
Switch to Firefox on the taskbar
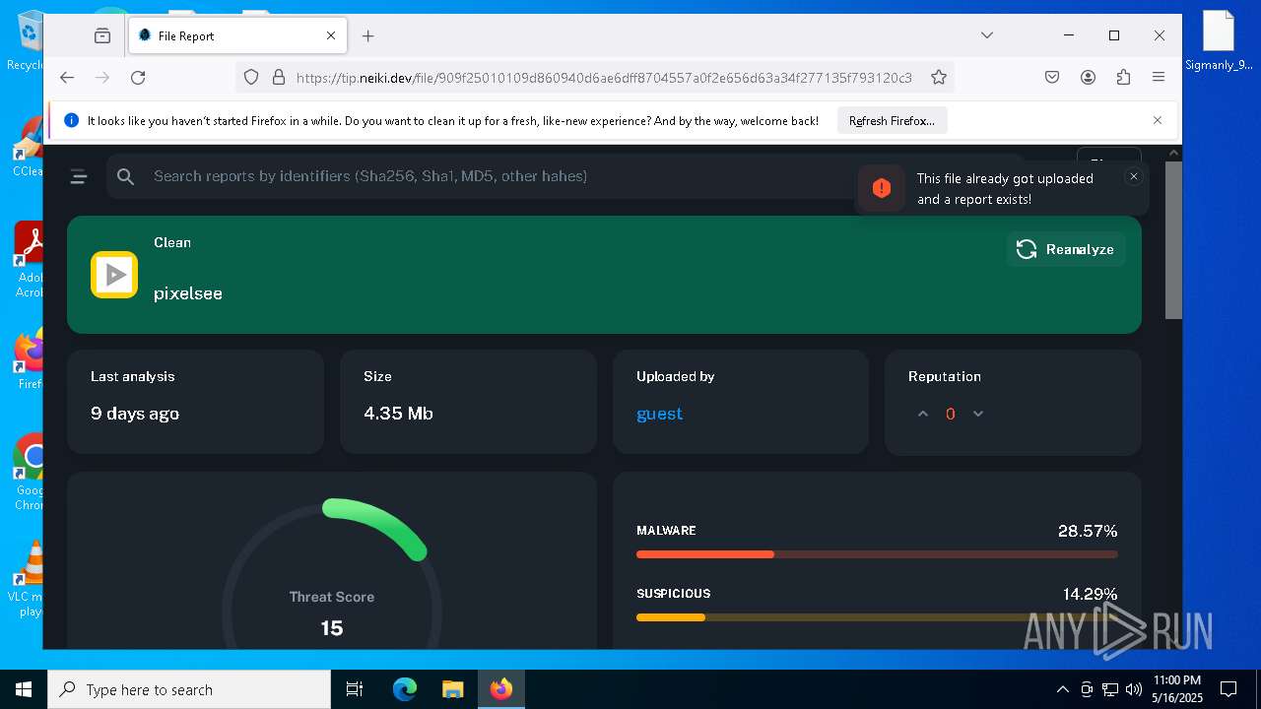pos(501,689)
